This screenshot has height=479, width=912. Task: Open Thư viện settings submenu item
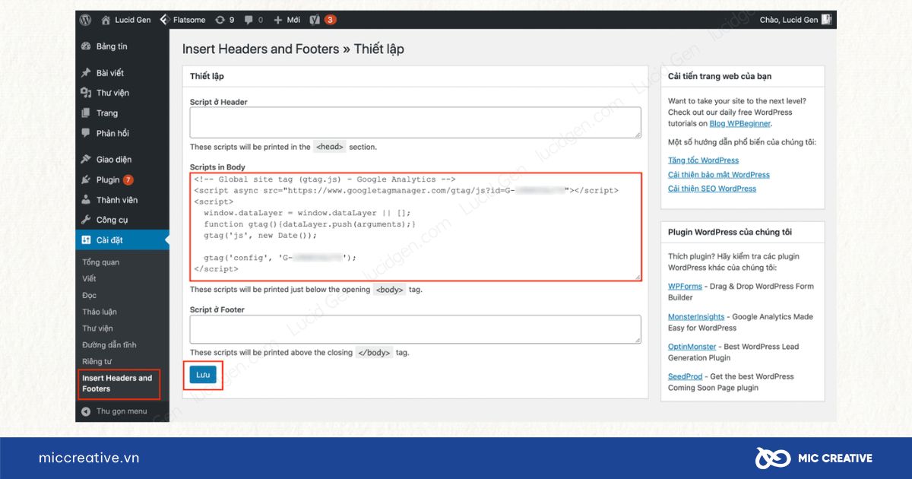pyautogui.click(x=97, y=328)
